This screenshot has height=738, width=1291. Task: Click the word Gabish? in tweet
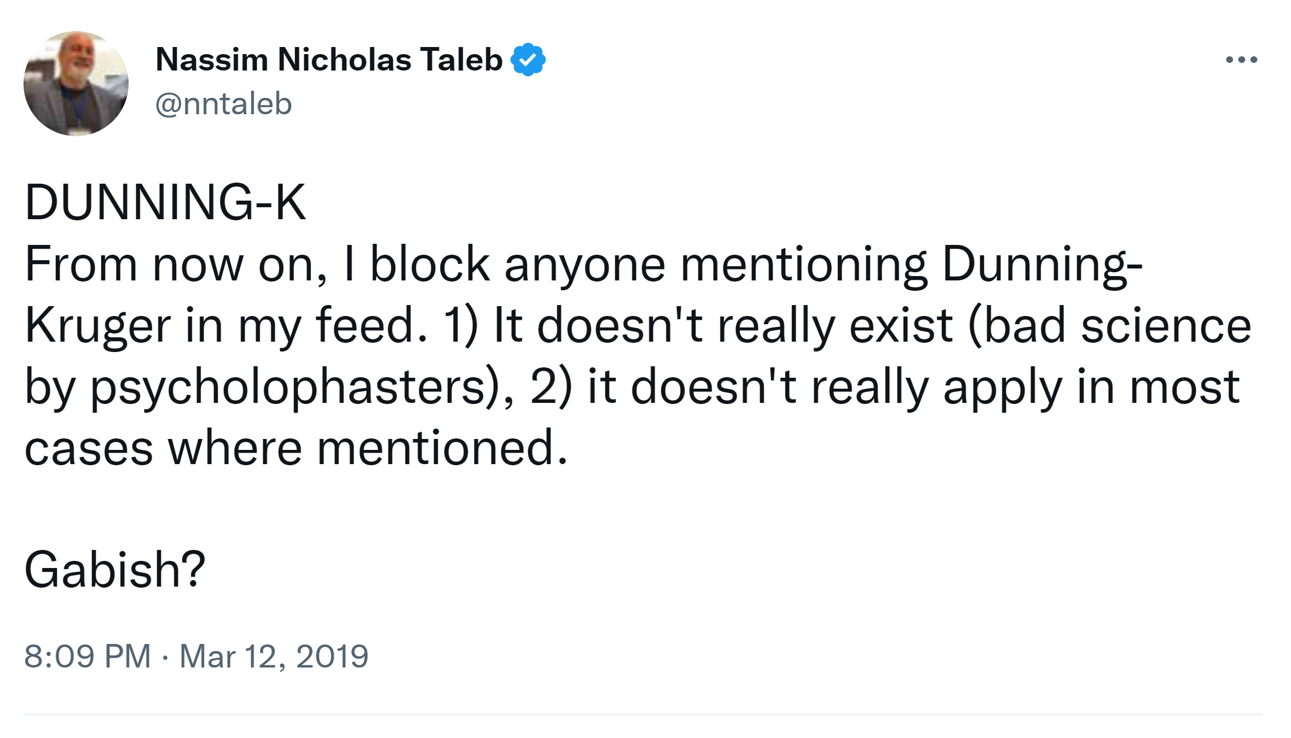(115, 570)
